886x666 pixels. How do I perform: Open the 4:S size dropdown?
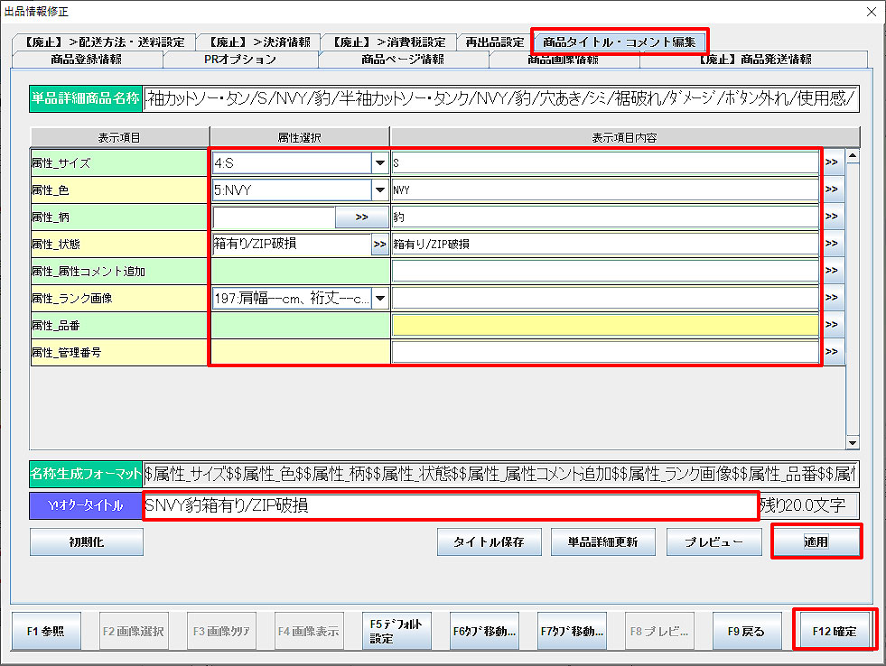point(378,163)
